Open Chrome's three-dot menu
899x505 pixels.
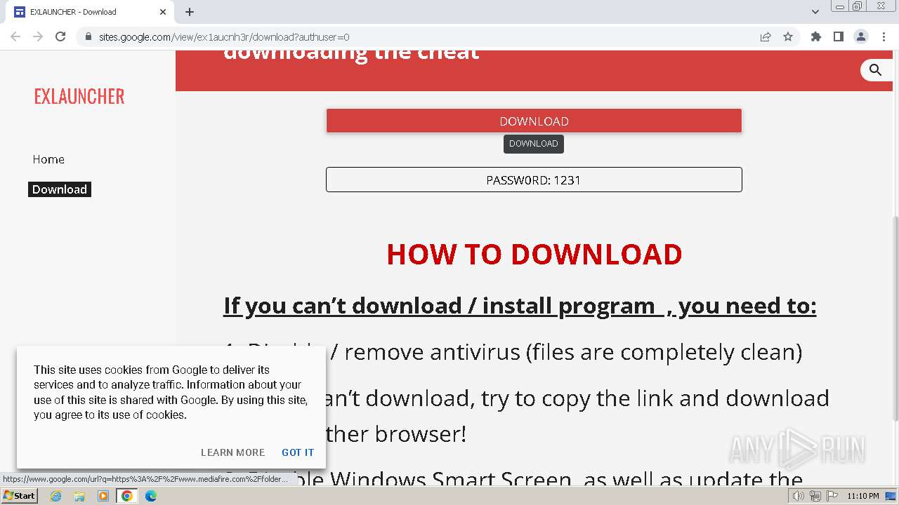(x=884, y=36)
